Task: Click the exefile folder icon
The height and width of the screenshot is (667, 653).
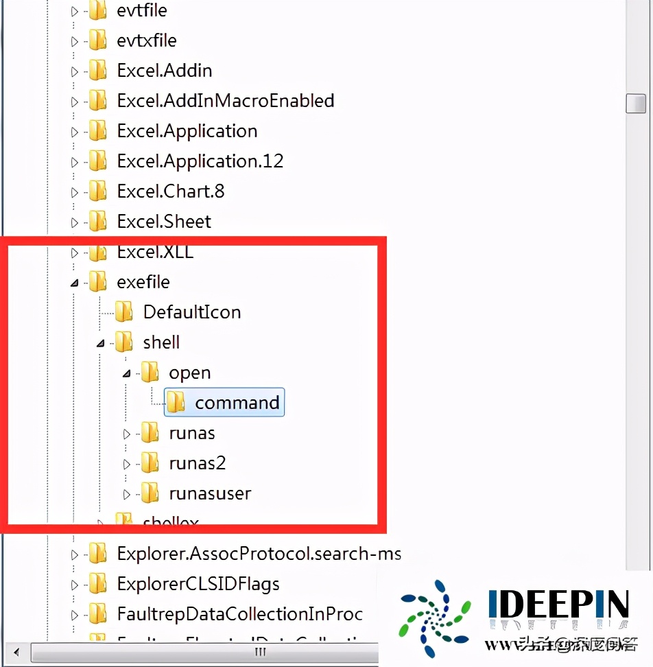Action: click(x=98, y=282)
